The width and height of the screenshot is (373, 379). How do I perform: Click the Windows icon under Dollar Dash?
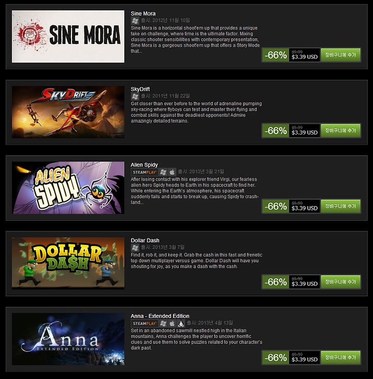(x=135, y=247)
